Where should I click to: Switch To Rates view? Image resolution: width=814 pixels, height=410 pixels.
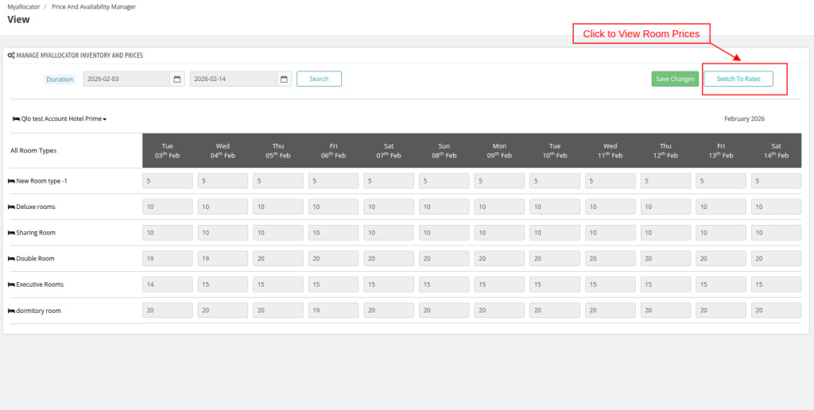(x=738, y=79)
